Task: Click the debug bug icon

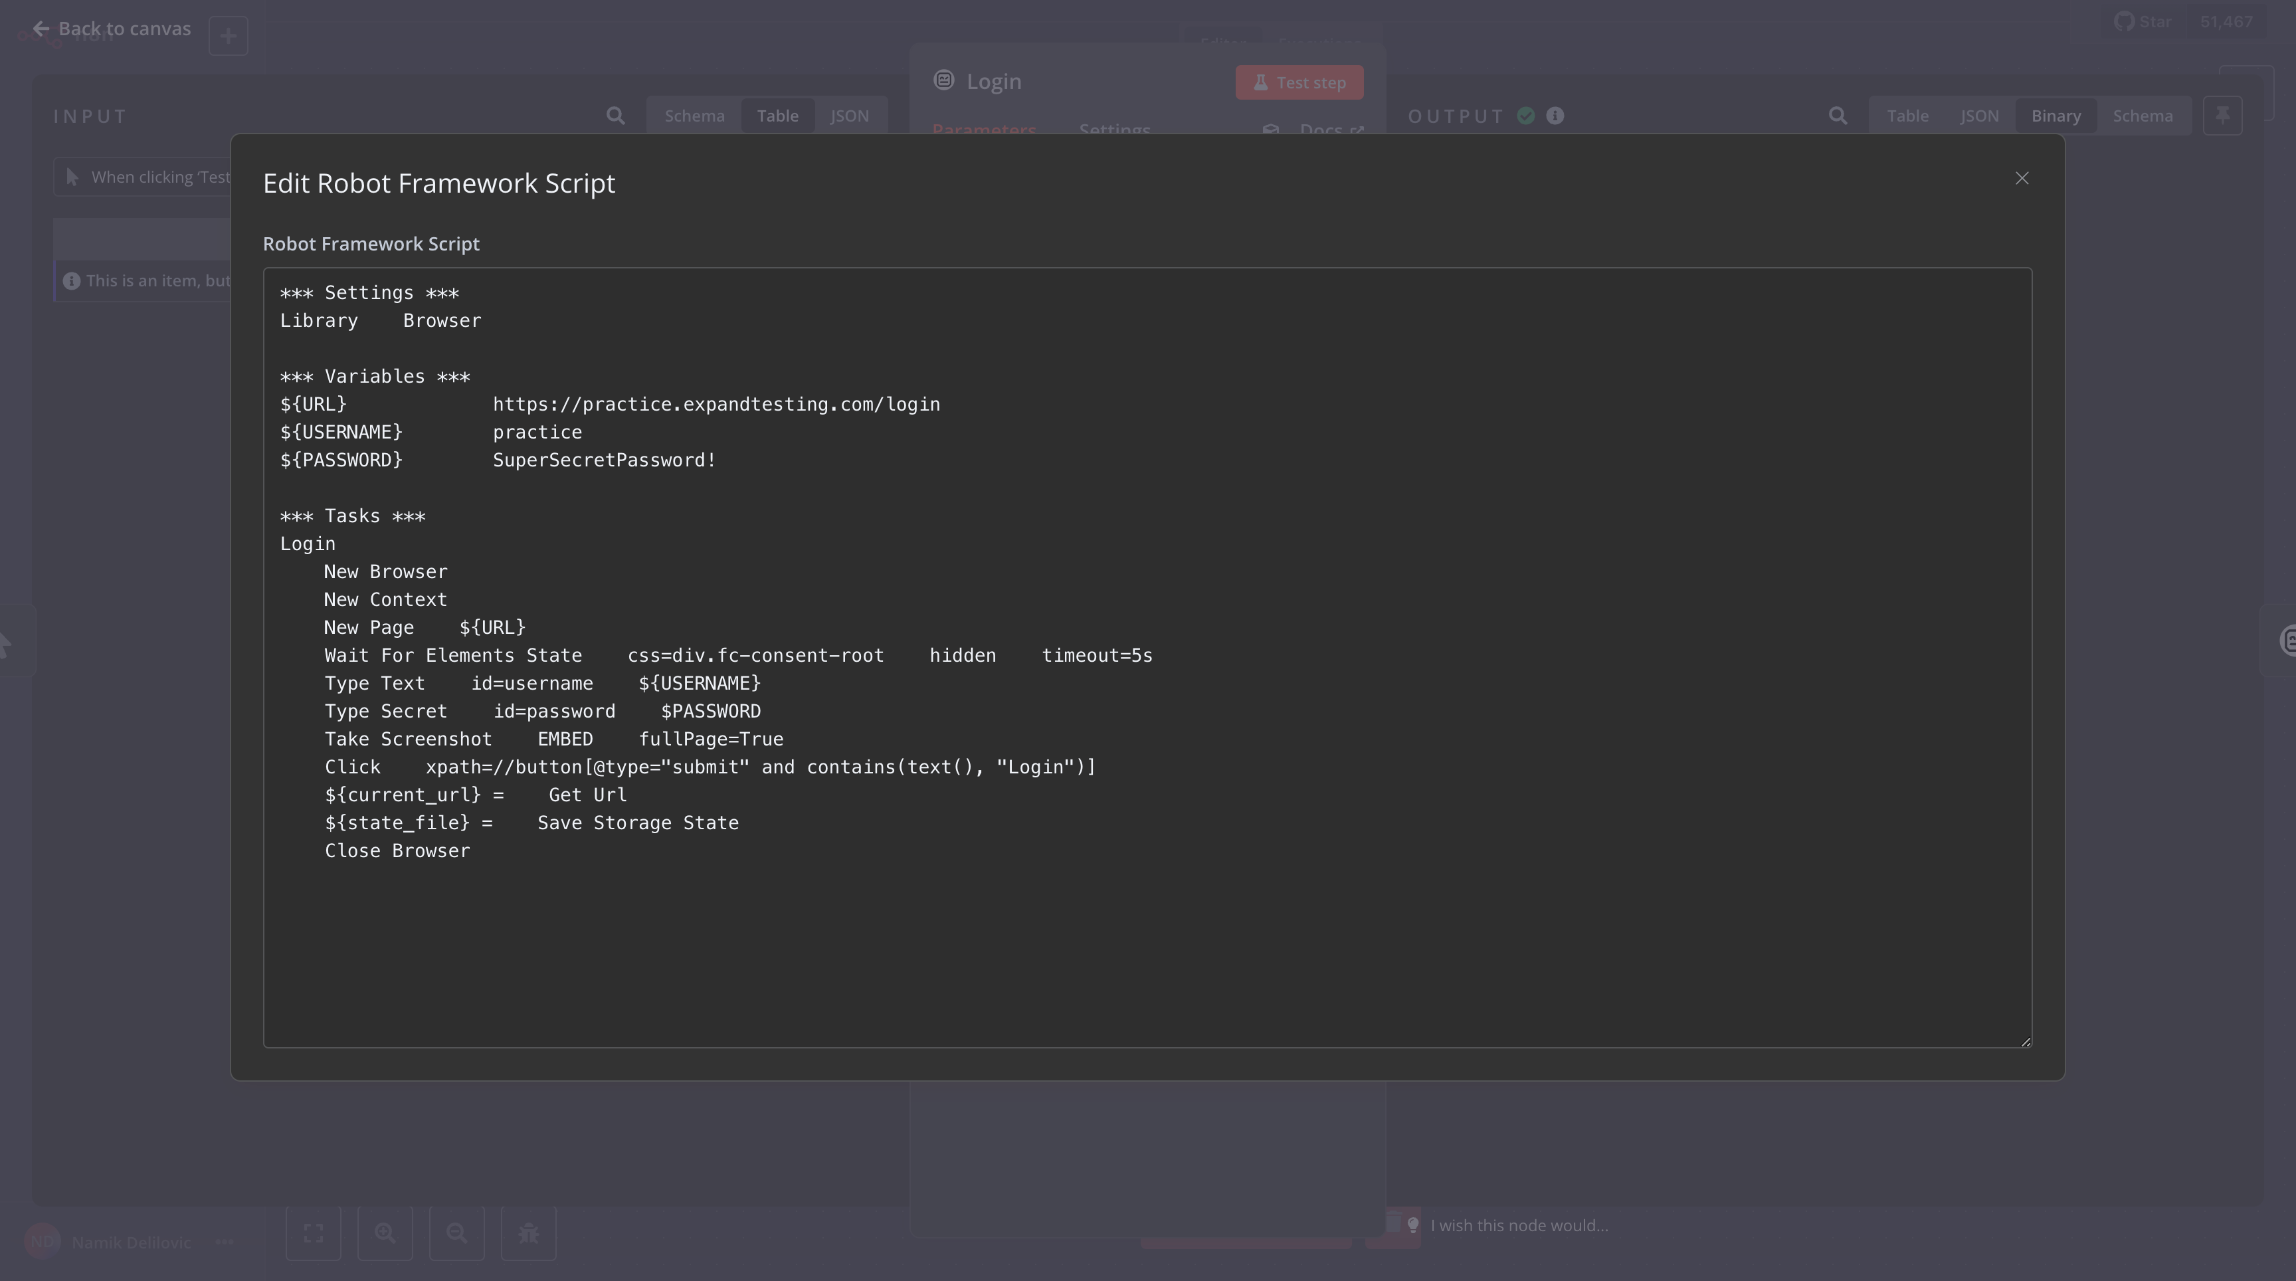Action: (529, 1233)
